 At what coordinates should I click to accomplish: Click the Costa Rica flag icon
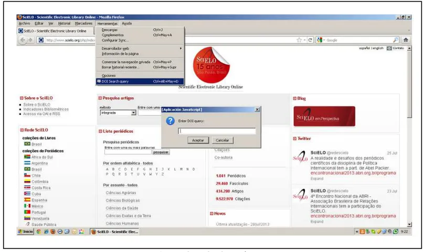click(x=27, y=188)
